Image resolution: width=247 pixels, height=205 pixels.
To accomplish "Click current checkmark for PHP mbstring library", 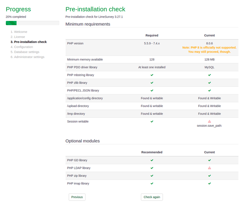I will 209,75.
